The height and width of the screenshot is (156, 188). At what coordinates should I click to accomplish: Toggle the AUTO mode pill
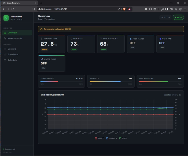[178, 17]
